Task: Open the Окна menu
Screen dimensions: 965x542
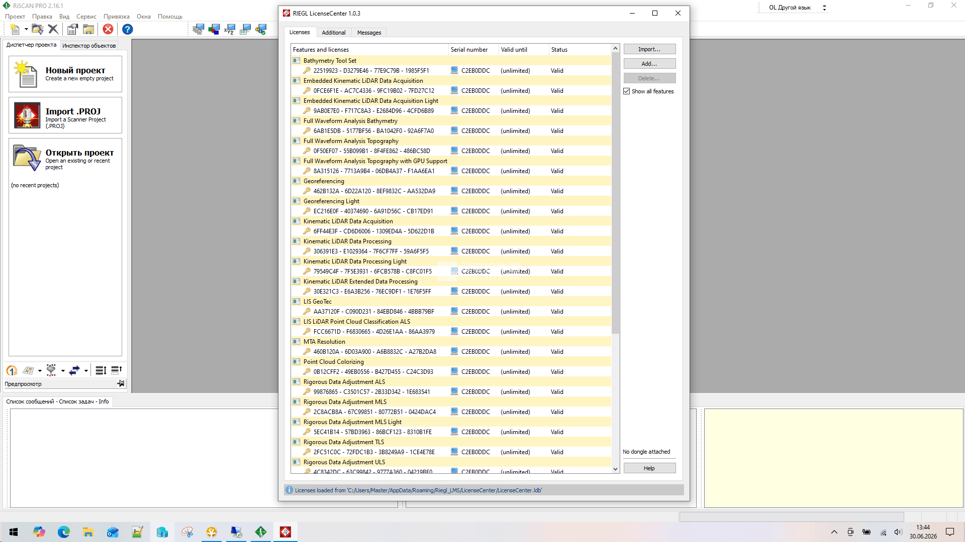Action: [x=144, y=17]
